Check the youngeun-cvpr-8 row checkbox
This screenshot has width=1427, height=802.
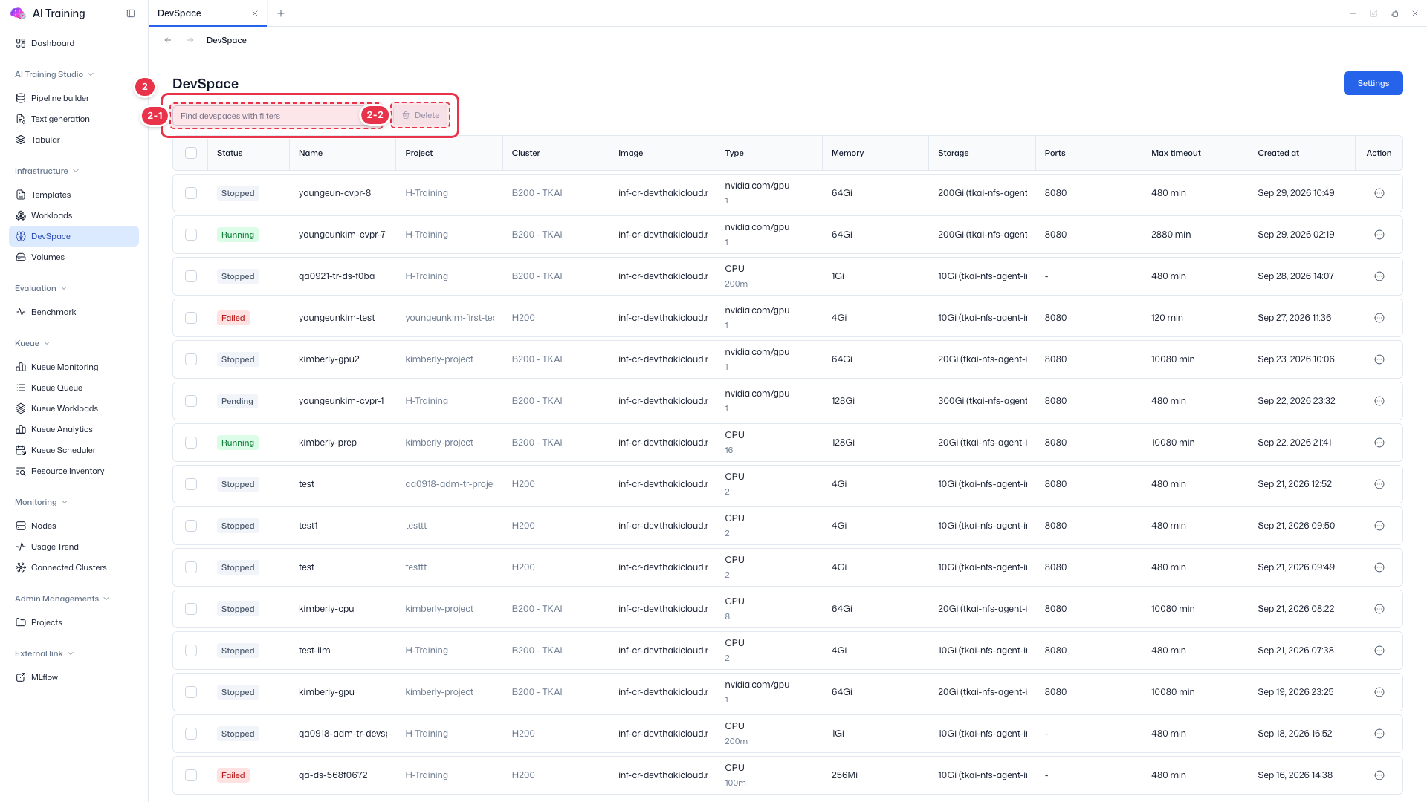point(191,193)
